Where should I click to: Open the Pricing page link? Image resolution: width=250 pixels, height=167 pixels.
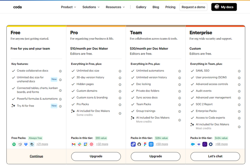[170, 7]
